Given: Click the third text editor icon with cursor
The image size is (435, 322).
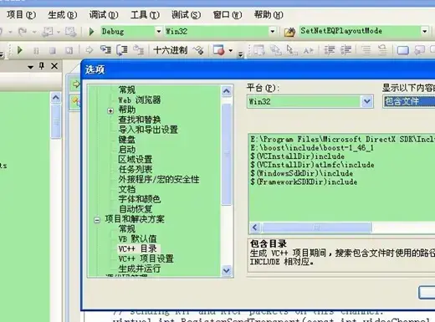Looking at the screenshot, I should tap(292, 50).
